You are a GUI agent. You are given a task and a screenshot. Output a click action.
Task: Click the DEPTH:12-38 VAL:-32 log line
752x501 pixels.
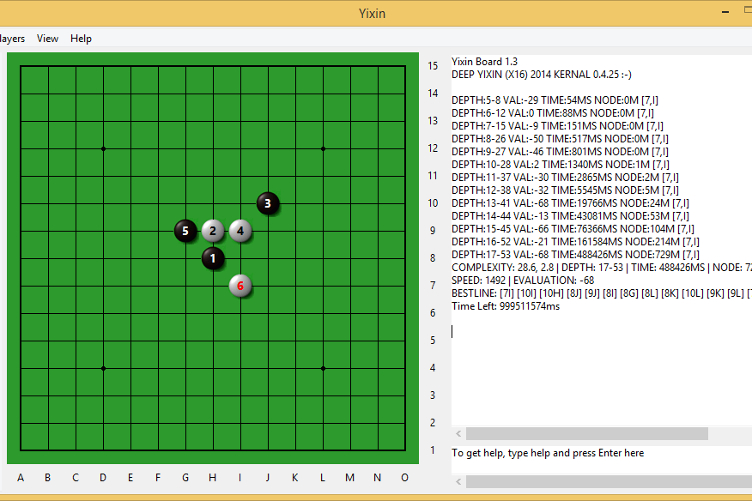coord(565,190)
